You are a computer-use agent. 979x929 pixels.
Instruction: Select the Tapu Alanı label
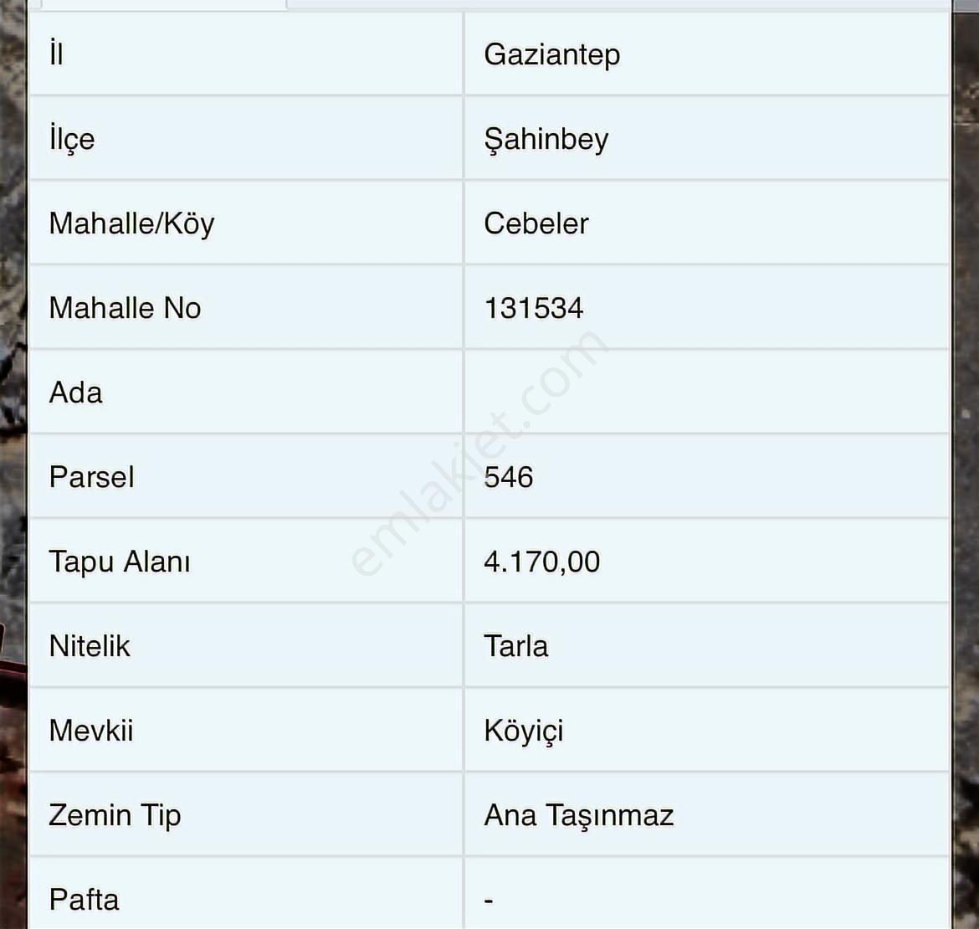(120, 562)
